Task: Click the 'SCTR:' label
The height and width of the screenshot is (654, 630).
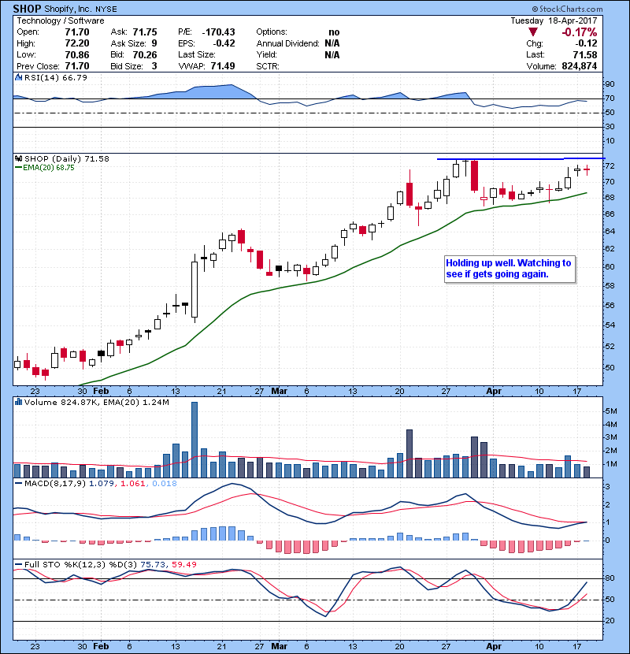Action: coord(268,66)
